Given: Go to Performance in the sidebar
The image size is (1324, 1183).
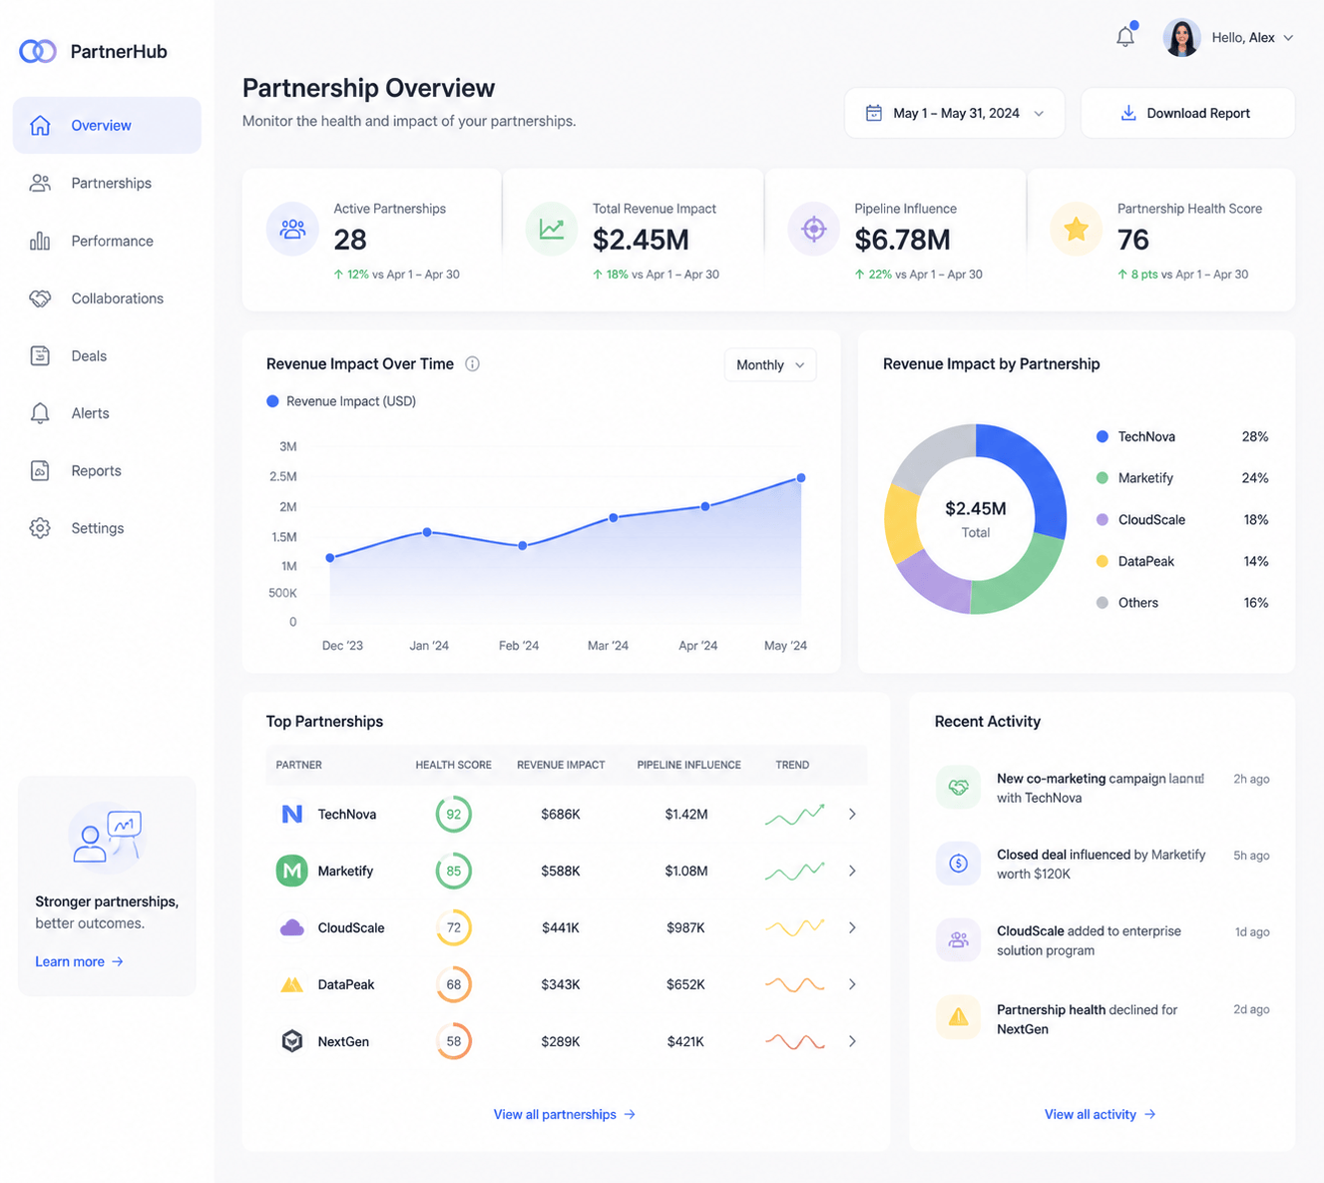Looking at the screenshot, I should pos(107,241).
